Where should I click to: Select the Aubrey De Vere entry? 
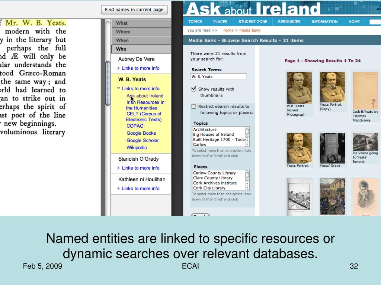[136, 59]
